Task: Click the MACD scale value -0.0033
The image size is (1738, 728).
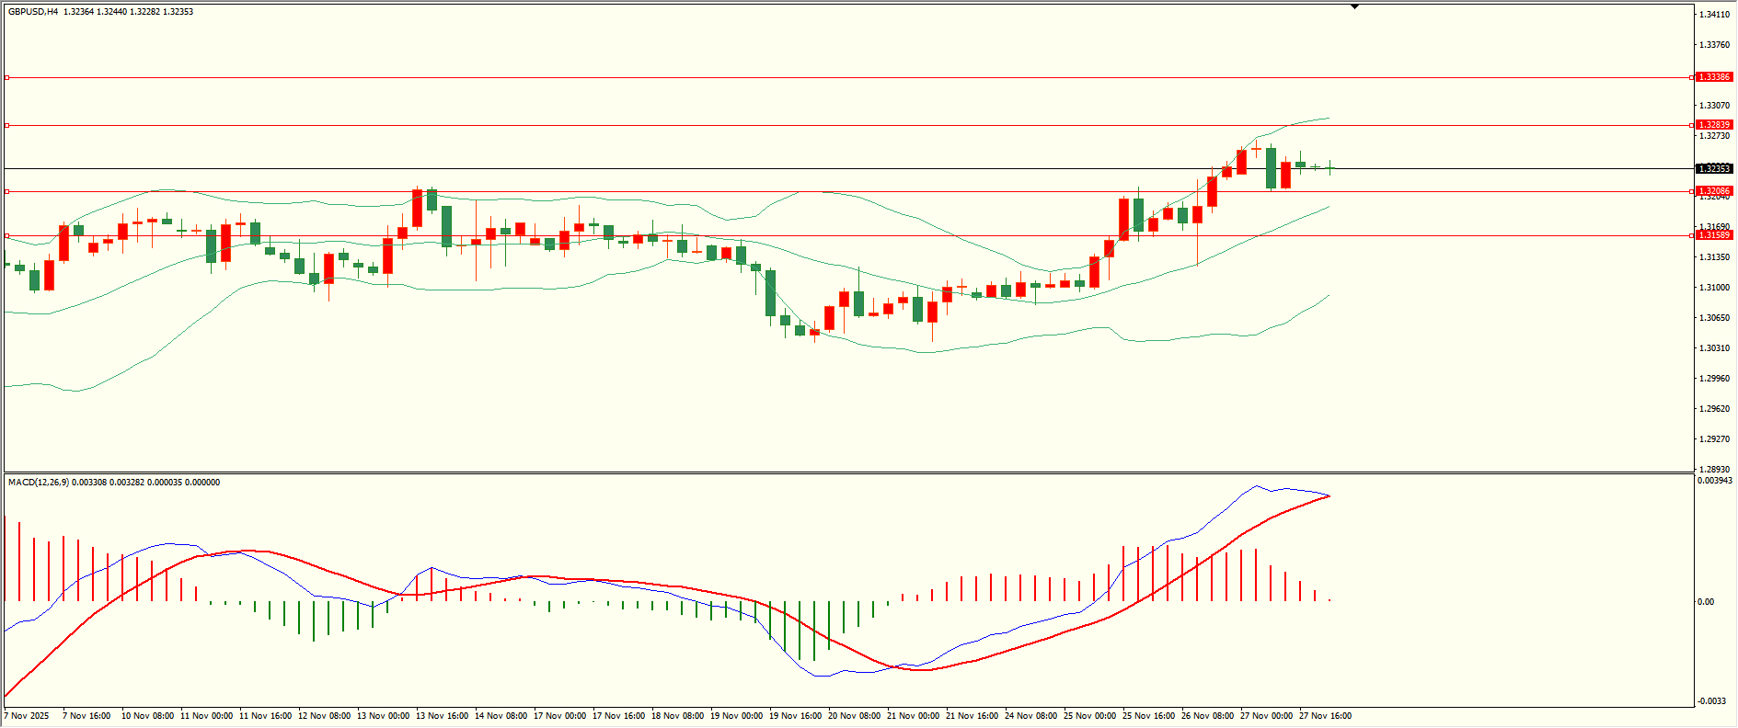Action: (x=1711, y=701)
